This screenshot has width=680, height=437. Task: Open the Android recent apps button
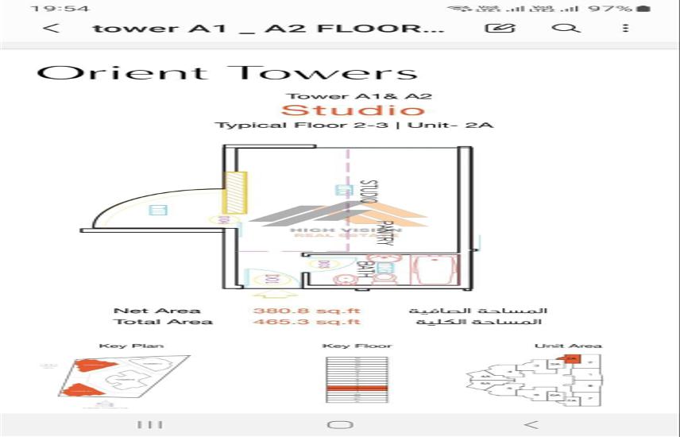pyautogui.click(x=151, y=424)
